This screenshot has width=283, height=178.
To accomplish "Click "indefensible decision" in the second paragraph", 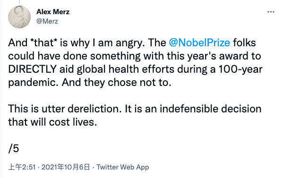I will click(x=210, y=109).
